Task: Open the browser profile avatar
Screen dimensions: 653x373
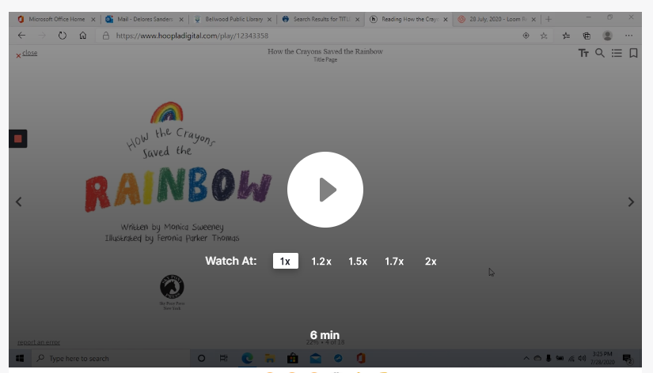Action: pos(608,36)
